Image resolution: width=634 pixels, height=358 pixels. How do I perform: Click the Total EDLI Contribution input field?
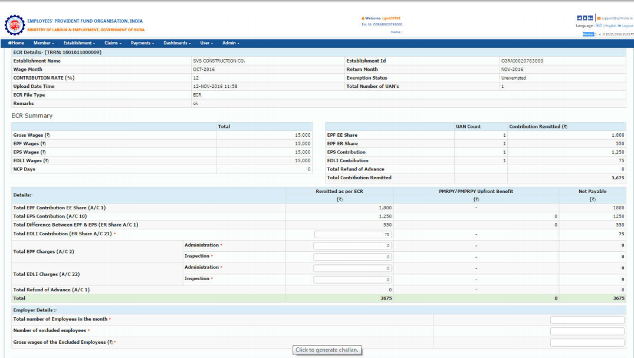[x=353, y=234]
